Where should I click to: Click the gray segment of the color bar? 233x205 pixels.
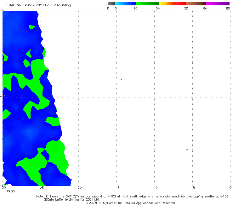tap(111, 4)
